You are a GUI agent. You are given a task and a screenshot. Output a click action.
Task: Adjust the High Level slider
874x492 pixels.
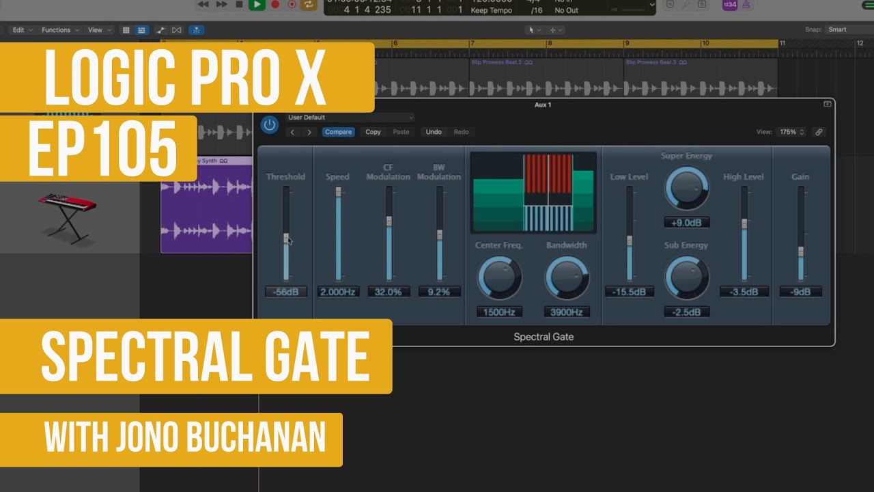pyautogui.click(x=744, y=223)
